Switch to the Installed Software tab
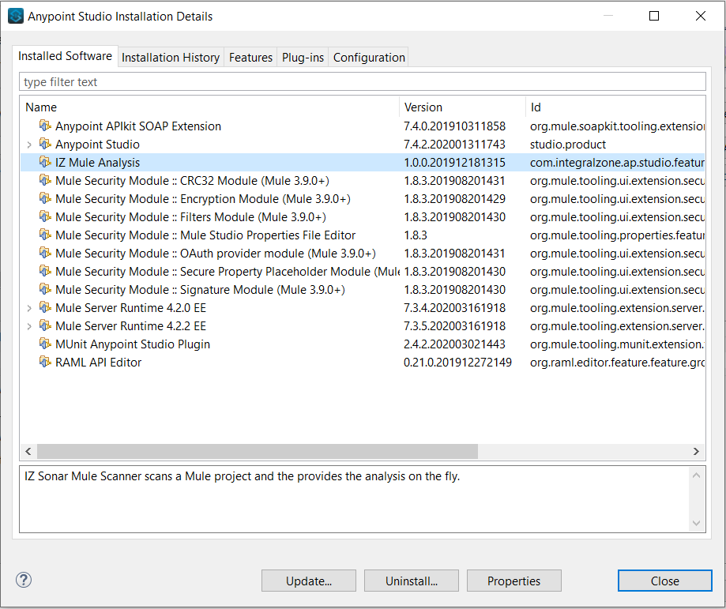The image size is (726, 609). tap(65, 56)
